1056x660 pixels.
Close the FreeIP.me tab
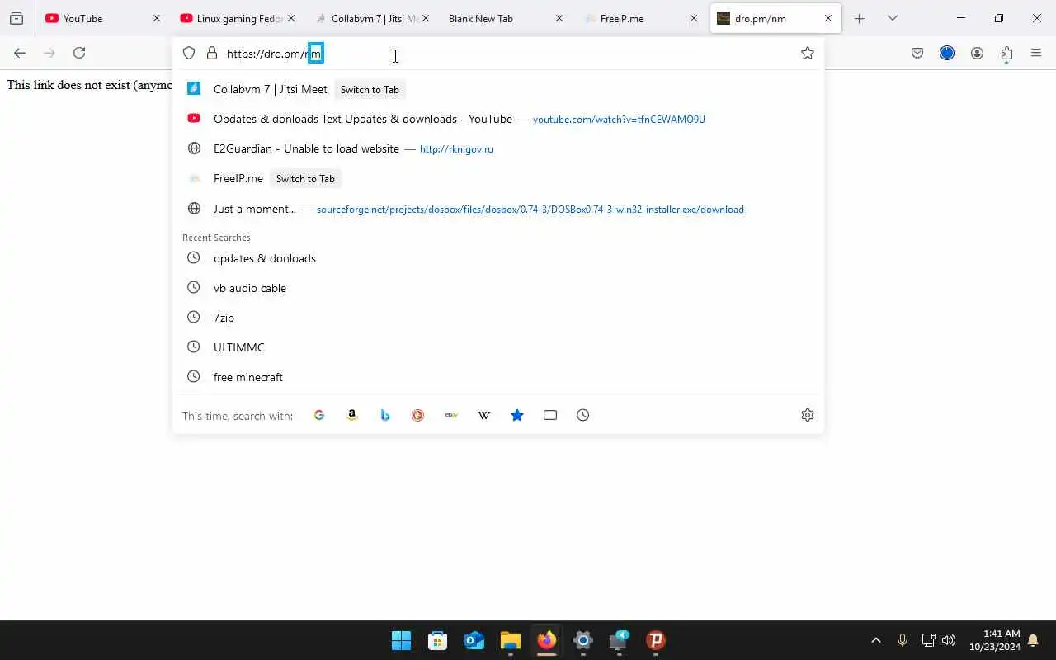pos(693,18)
